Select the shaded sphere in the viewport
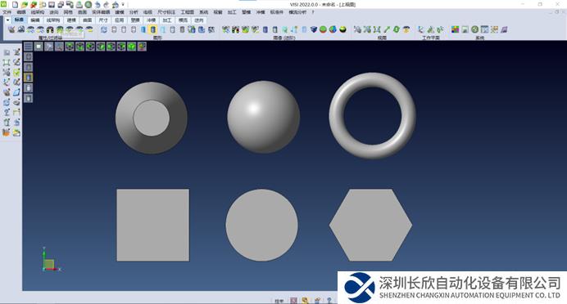 (263, 117)
